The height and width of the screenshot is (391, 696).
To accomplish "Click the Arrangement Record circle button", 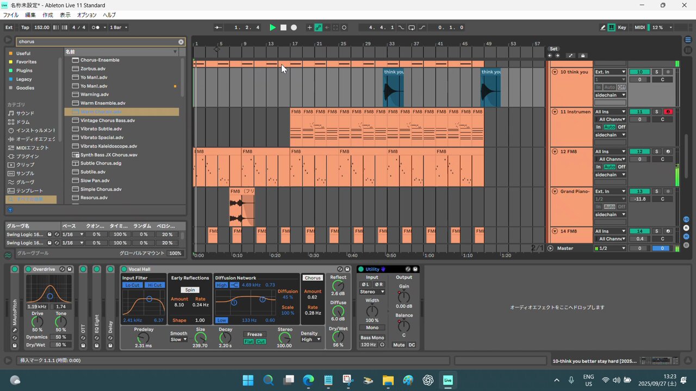I will pos(294,28).
